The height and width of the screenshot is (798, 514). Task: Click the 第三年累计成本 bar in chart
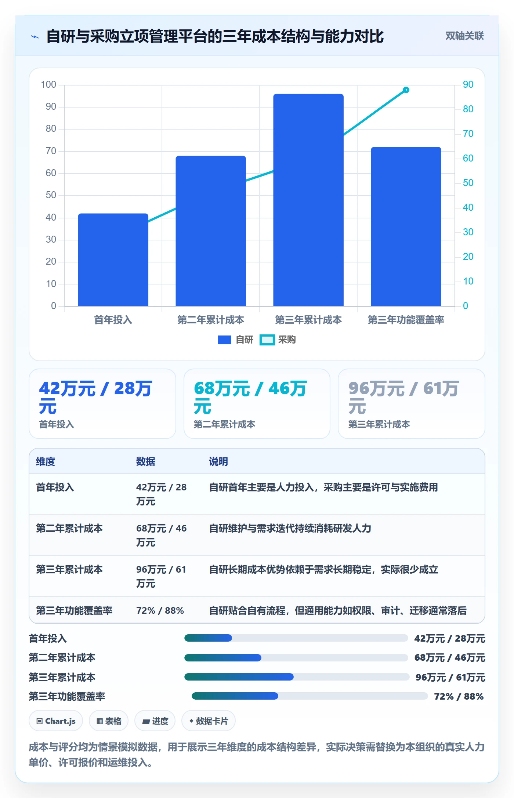[308, 200]
